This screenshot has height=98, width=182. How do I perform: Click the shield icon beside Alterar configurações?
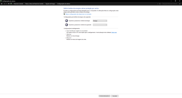pyautogui.click(x=64, y=14)
